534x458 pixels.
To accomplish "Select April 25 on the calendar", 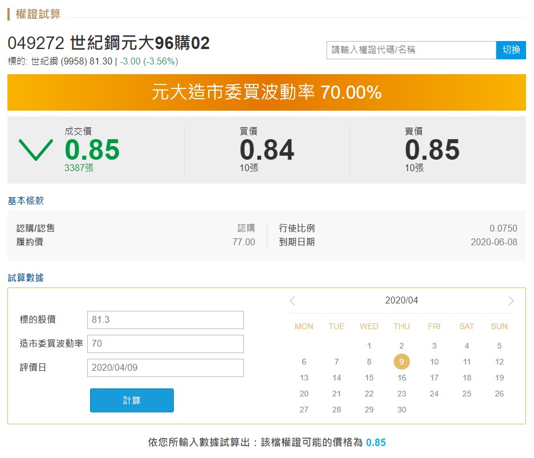I will [467, 394].
